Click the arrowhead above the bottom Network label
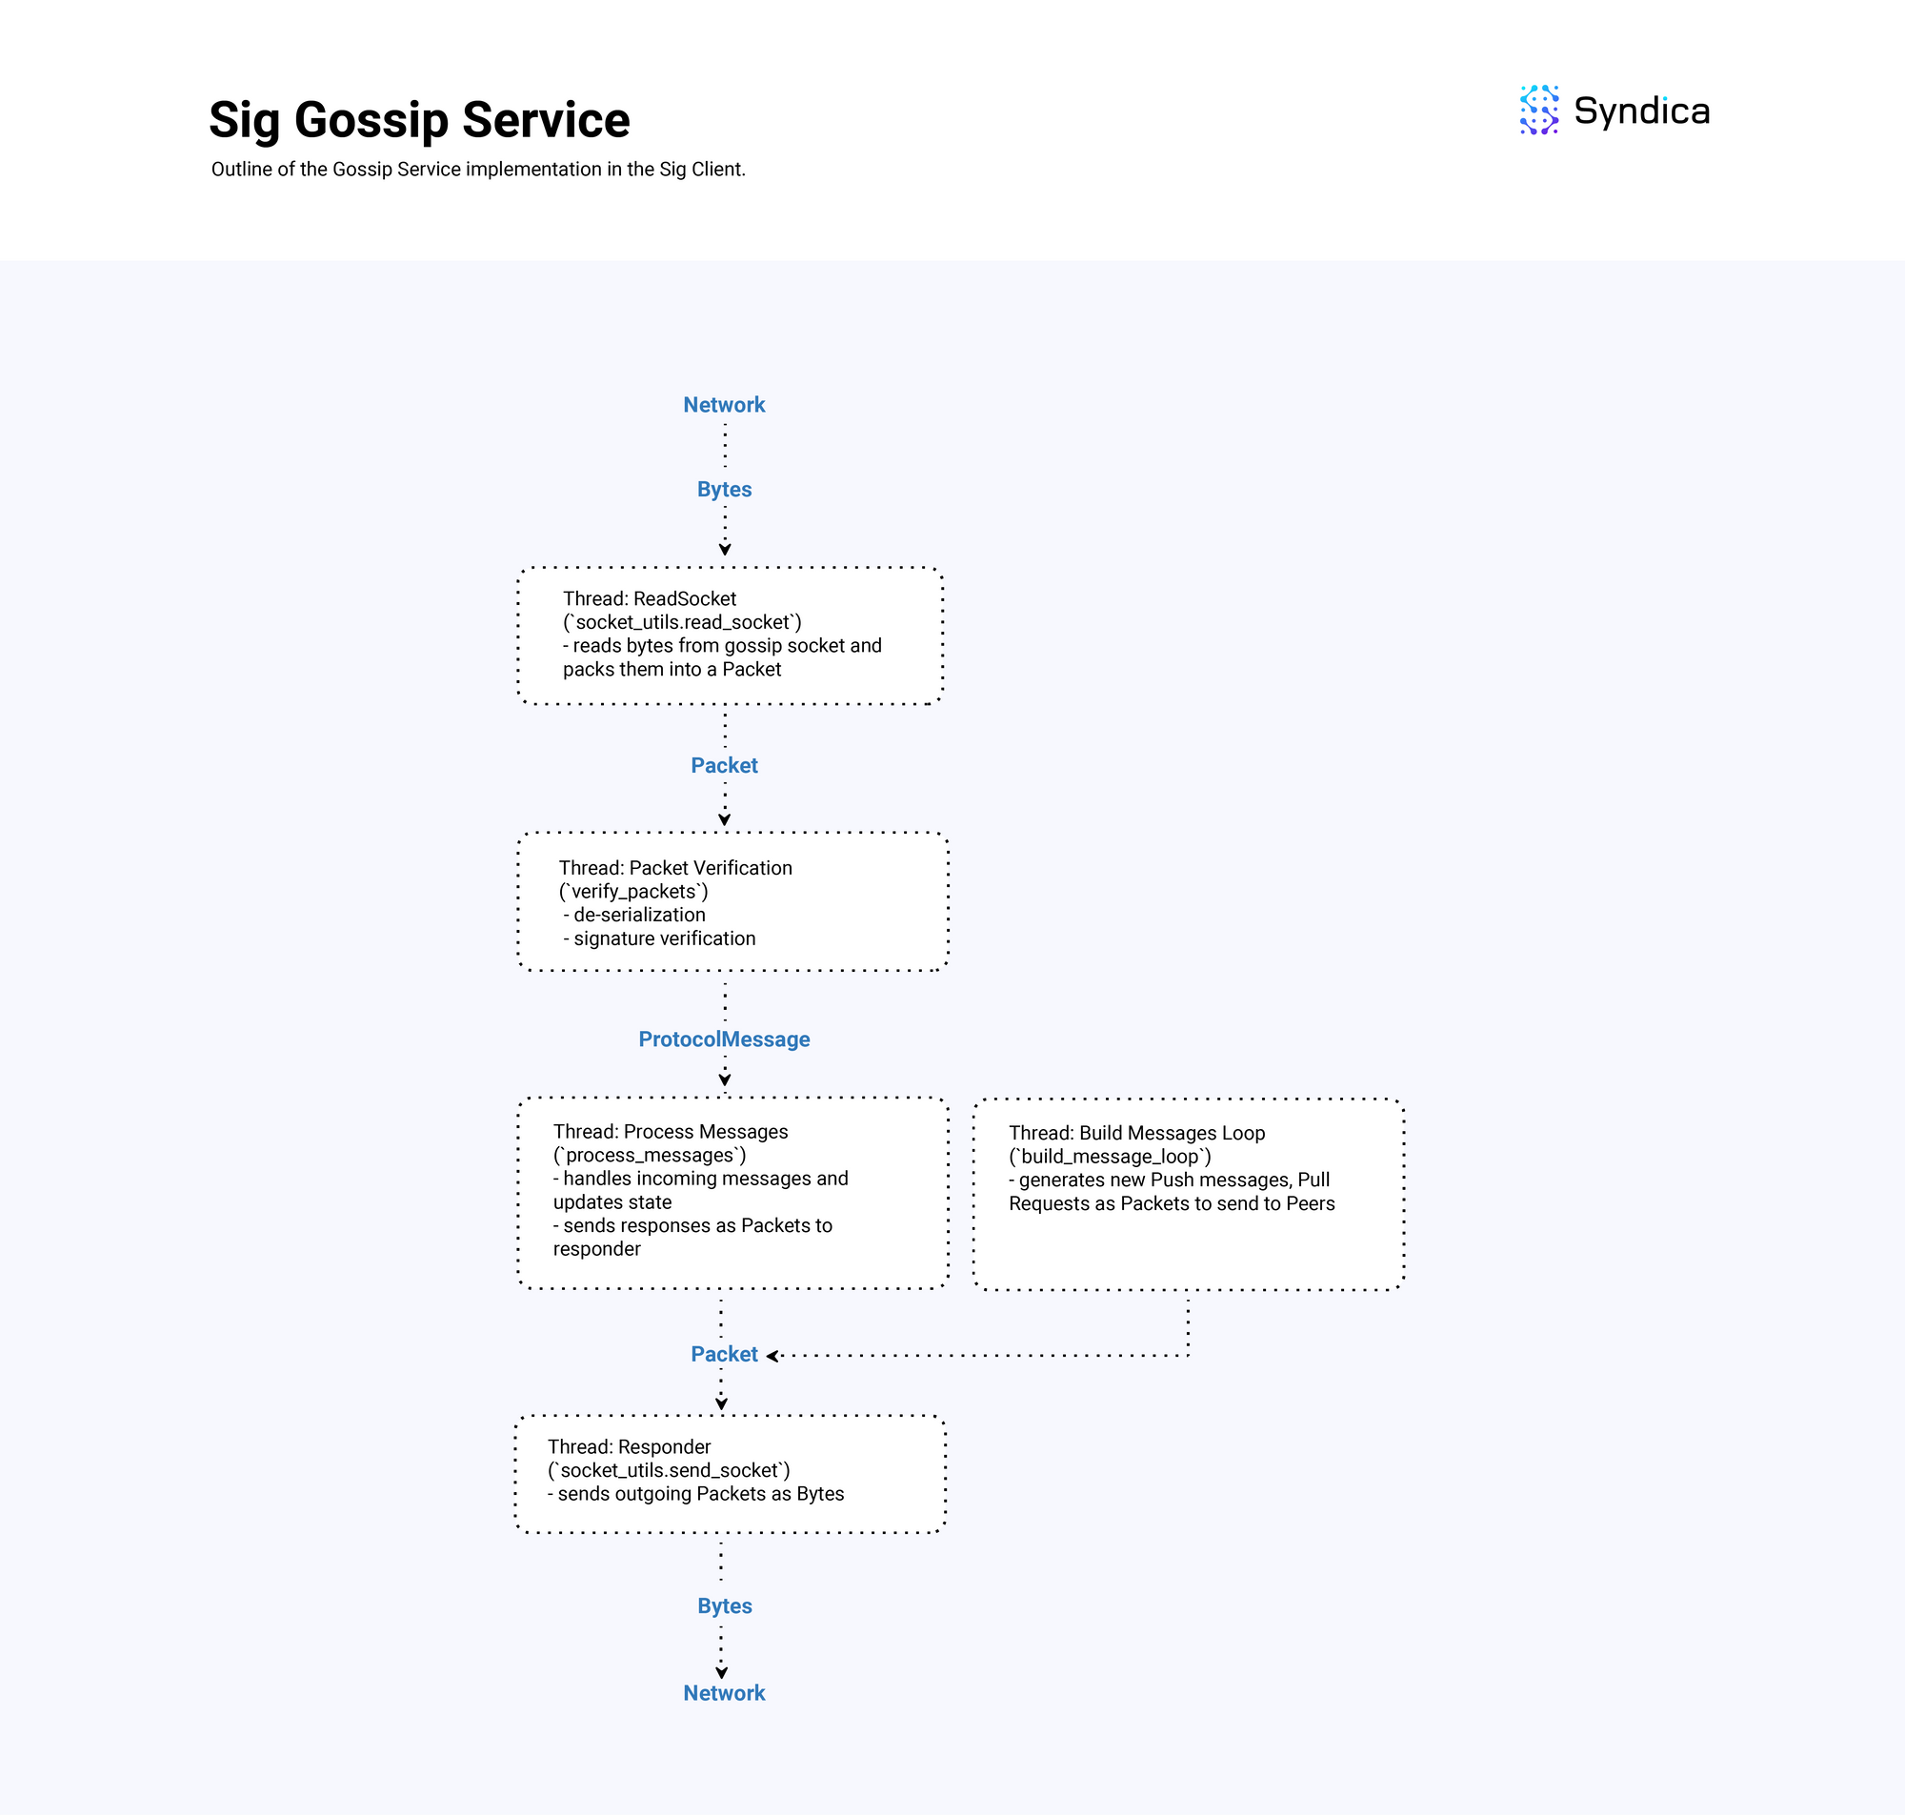This screenshot has width=1905, height=1816. (722, 1673)
